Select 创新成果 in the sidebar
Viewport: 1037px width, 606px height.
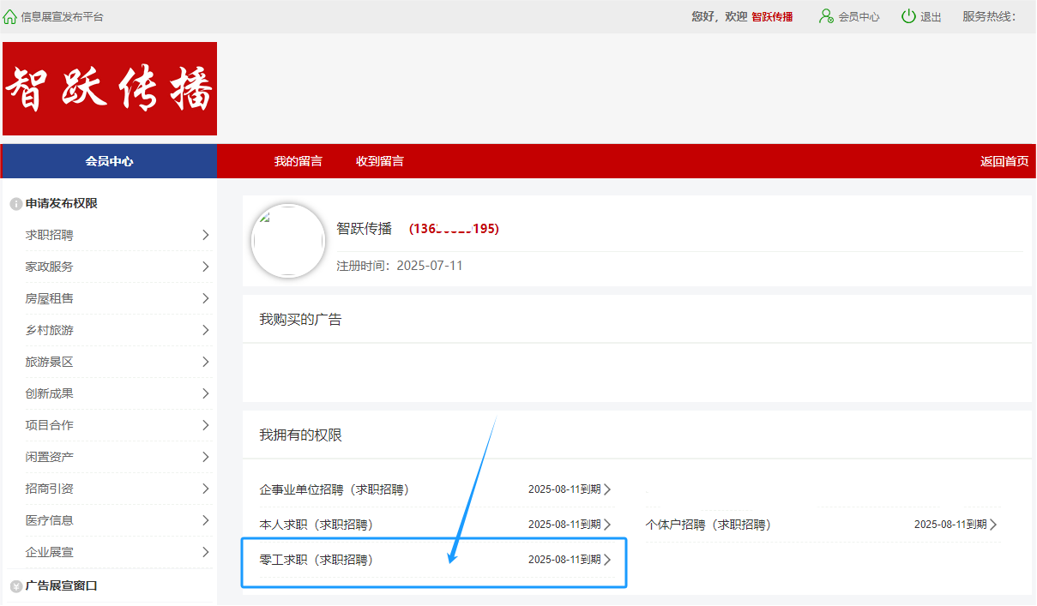50,393
